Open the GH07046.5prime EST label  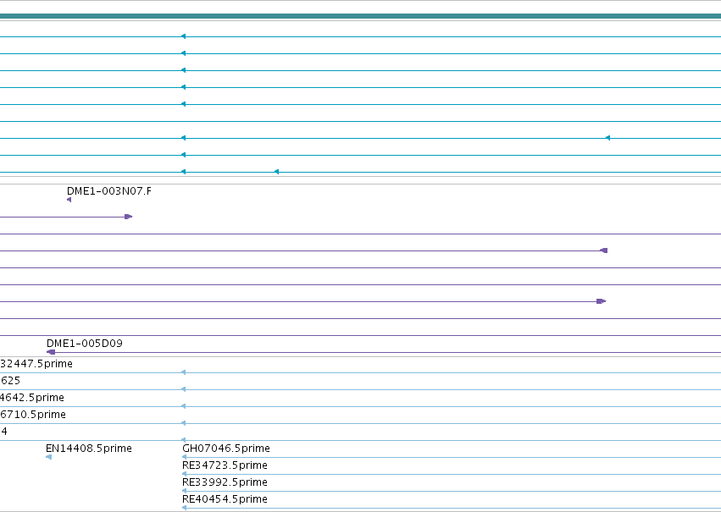(226, 449)
